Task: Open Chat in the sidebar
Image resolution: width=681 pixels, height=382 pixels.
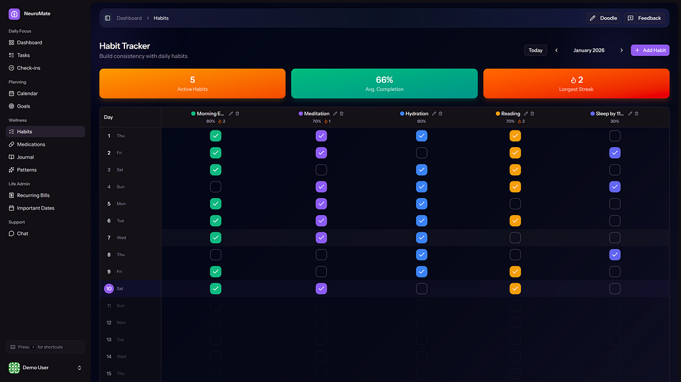Action: pyautogui.click(x=45, y=234)
